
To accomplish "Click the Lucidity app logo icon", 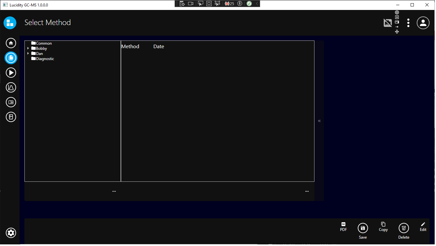I will [x=10, y=23].
